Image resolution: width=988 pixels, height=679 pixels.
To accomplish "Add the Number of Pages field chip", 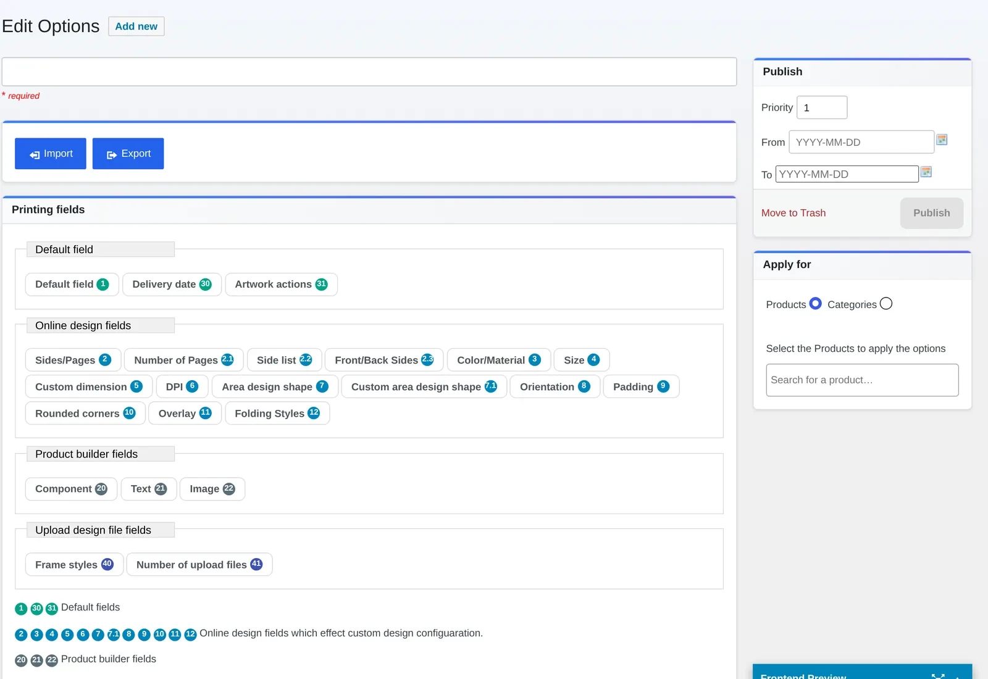I will [x=184, y=360].
